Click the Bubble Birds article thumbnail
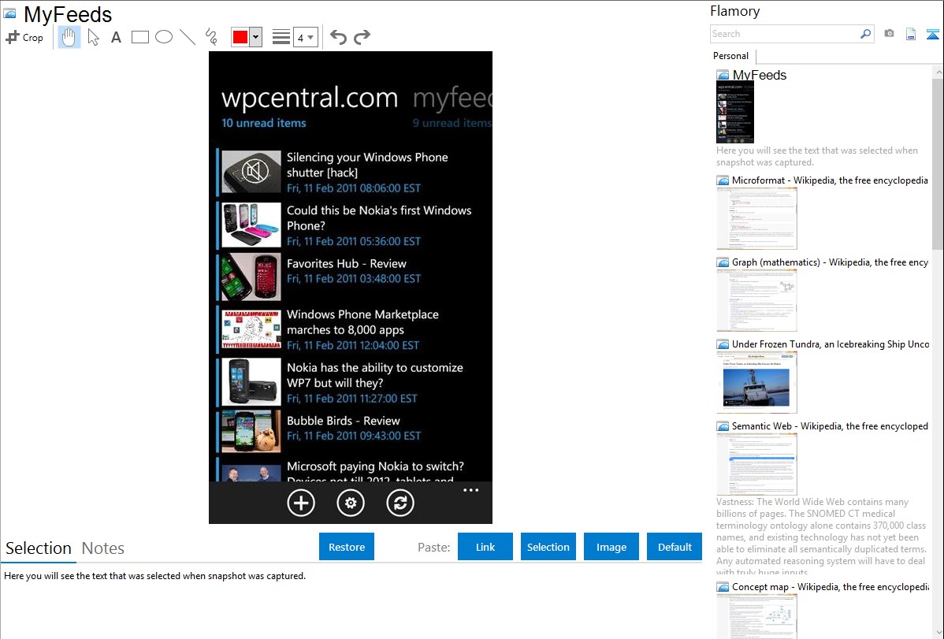 [251, 431]
